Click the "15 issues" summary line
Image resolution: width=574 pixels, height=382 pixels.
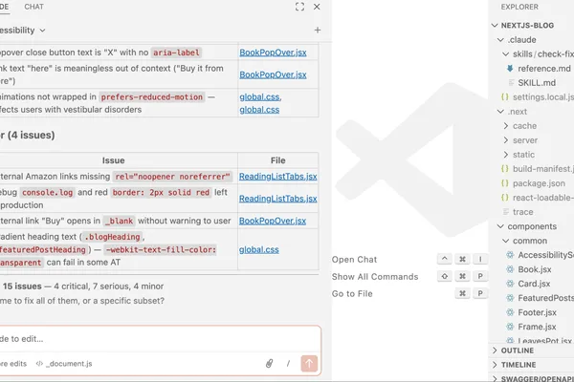[x=83, y=286]
